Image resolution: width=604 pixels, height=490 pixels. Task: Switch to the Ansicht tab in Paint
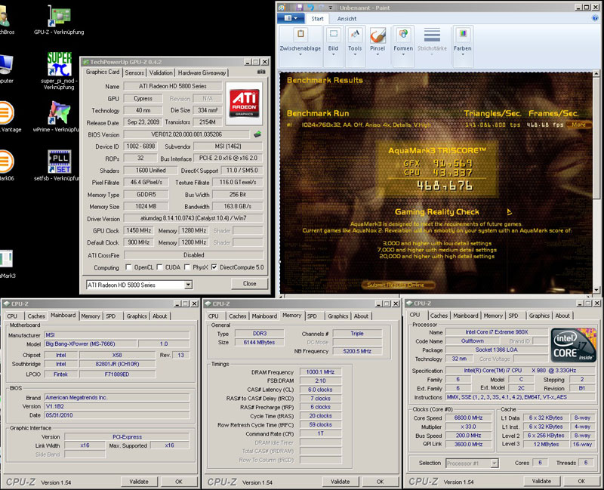(347, 18)
